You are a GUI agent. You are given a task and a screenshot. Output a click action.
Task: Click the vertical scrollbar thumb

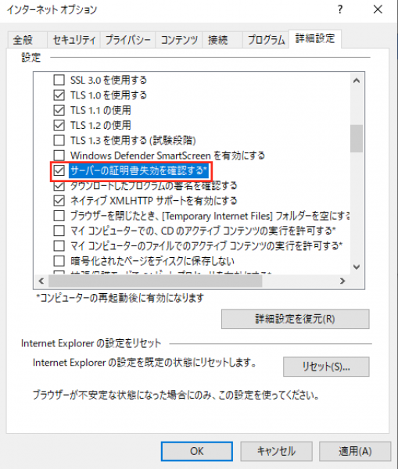pyautogui.click(x=357, y=138)
